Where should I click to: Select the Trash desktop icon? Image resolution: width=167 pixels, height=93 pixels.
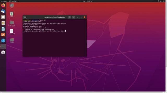[x=11, y=14]
